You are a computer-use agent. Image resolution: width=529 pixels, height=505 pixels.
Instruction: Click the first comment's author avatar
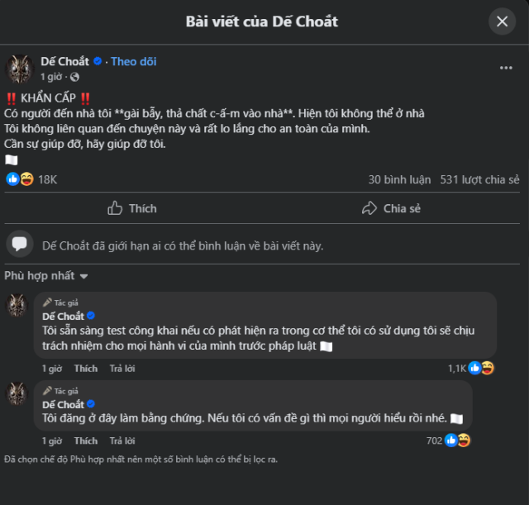point(17,305)
